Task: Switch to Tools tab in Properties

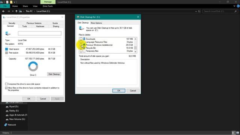Action: [x=24, y=26]
